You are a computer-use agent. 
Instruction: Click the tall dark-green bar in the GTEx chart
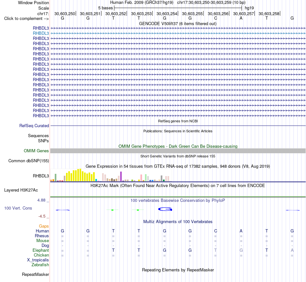55,178
